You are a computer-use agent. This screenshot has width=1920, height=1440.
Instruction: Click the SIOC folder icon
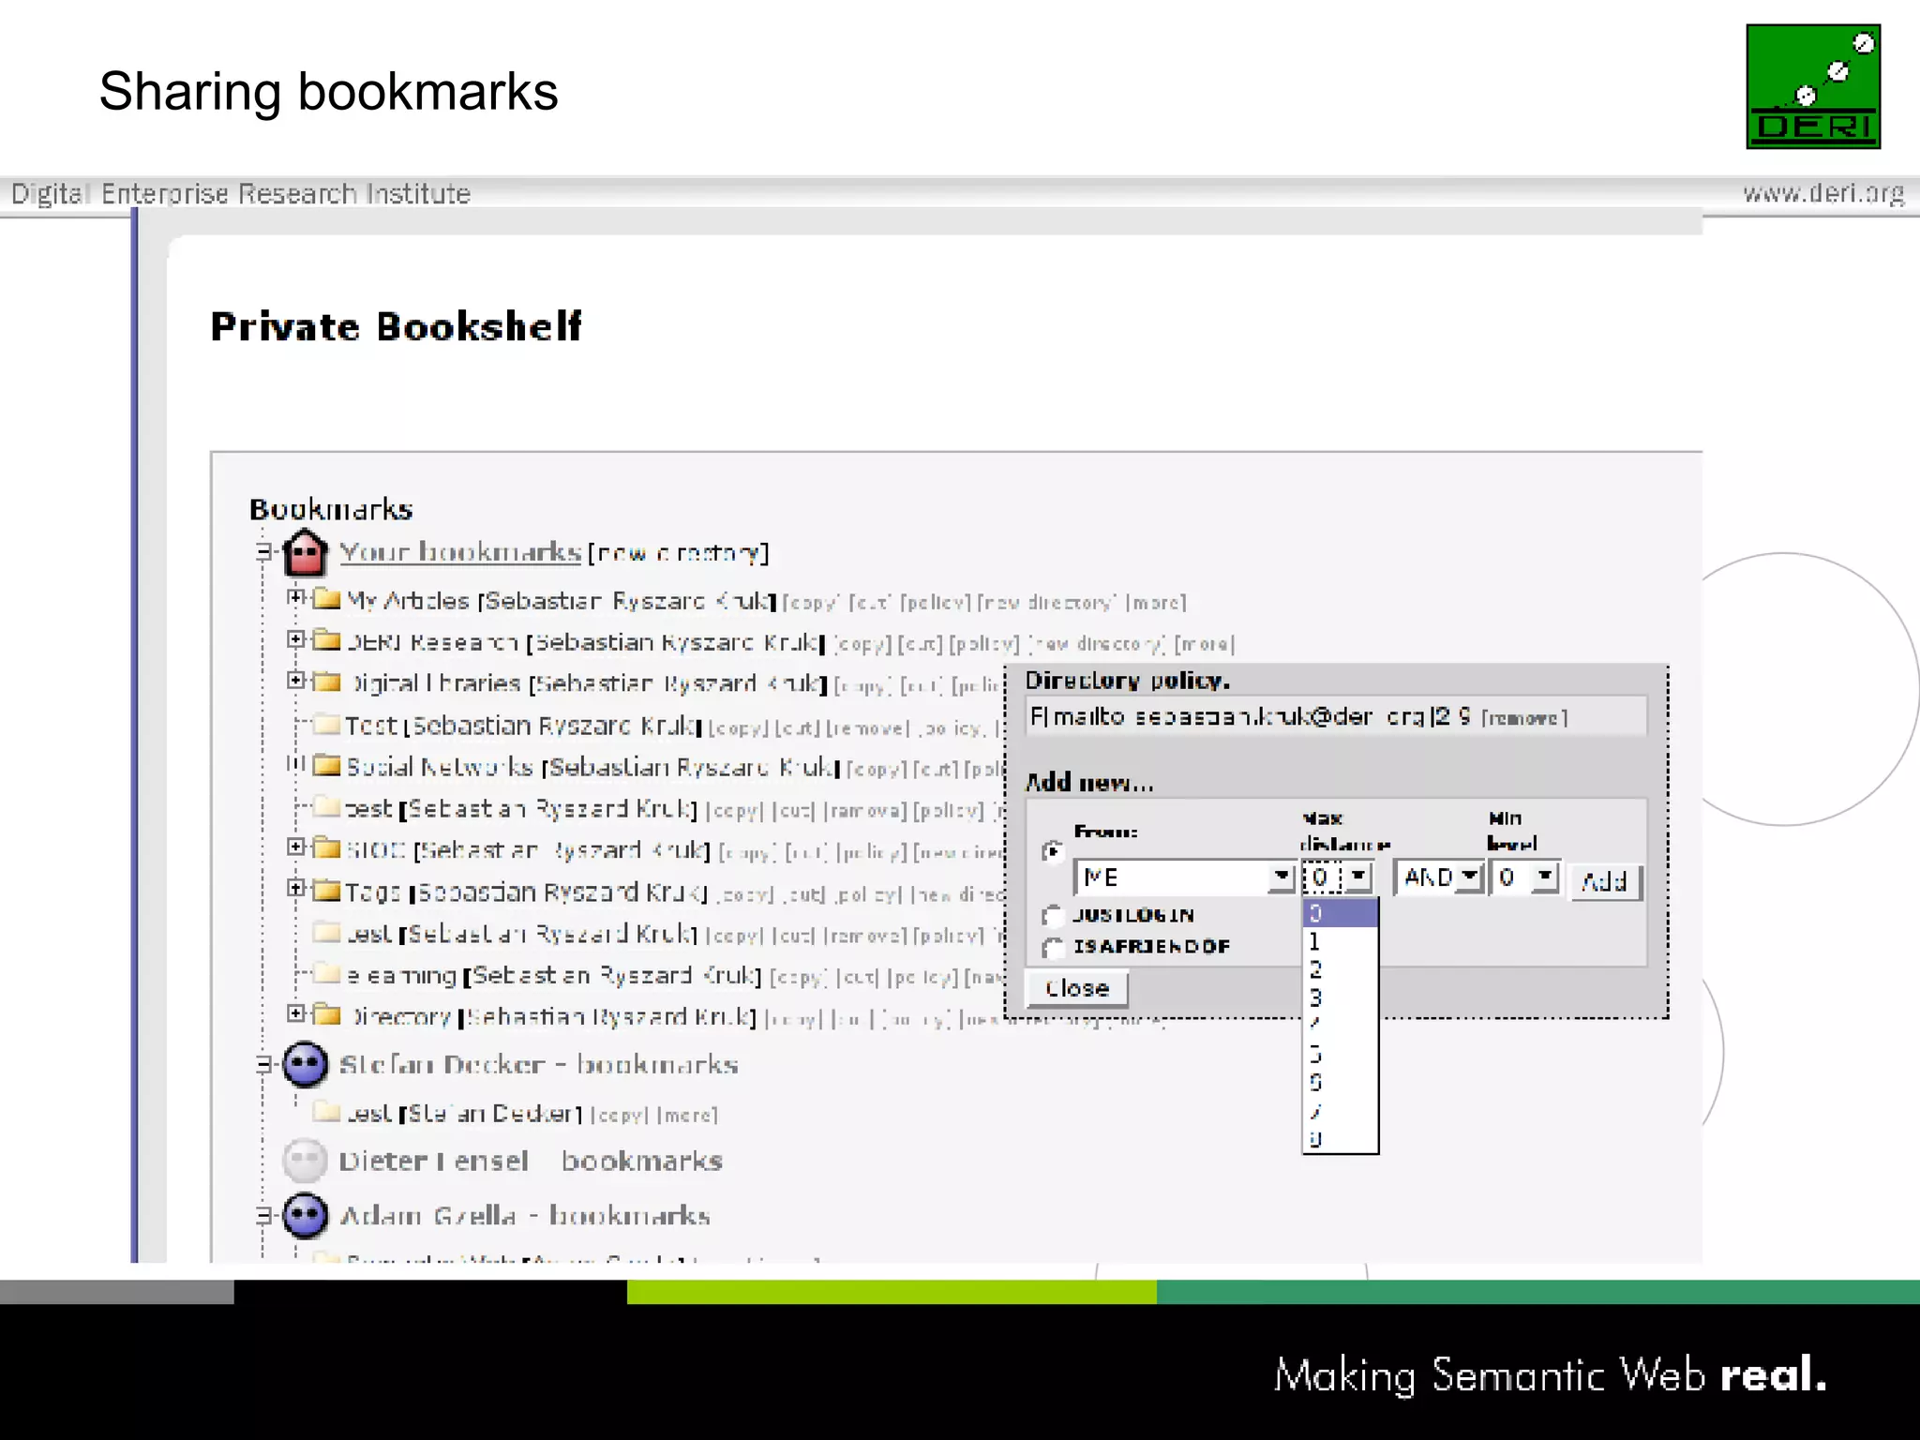coord(326,848)
